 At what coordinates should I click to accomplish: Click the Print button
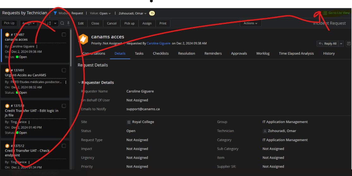click(163, 23)
